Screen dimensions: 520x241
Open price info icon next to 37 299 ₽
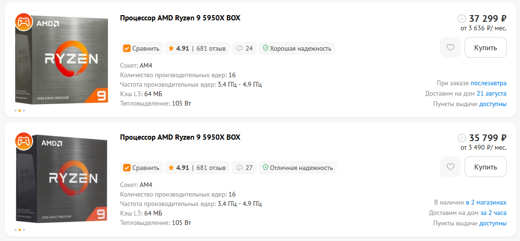tap(461, 18)
